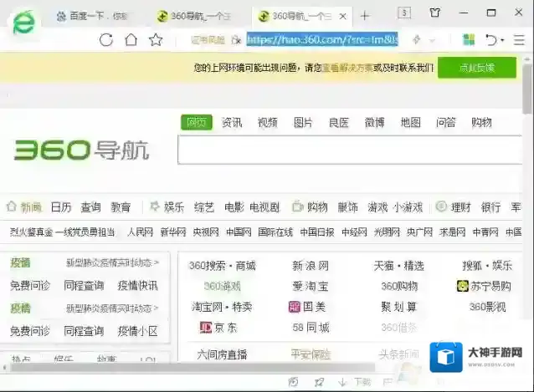Screen dimensions: 534x392
Task: Click the horizontal page scrollbar thumb
Action: 193,367
